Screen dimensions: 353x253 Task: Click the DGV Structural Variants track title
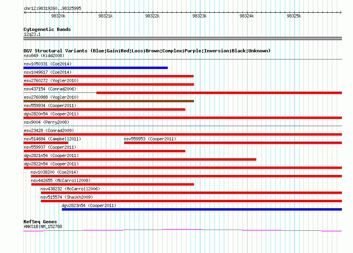click(147, 51)
